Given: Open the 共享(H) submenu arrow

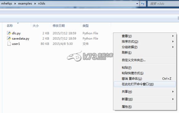Looking at the screenshot, I should pos(173,92).
